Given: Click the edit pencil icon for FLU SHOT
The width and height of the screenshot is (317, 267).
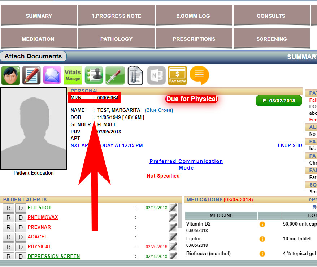Looking at the screenshot, I should pyautogui.click(x=173, y=207).
